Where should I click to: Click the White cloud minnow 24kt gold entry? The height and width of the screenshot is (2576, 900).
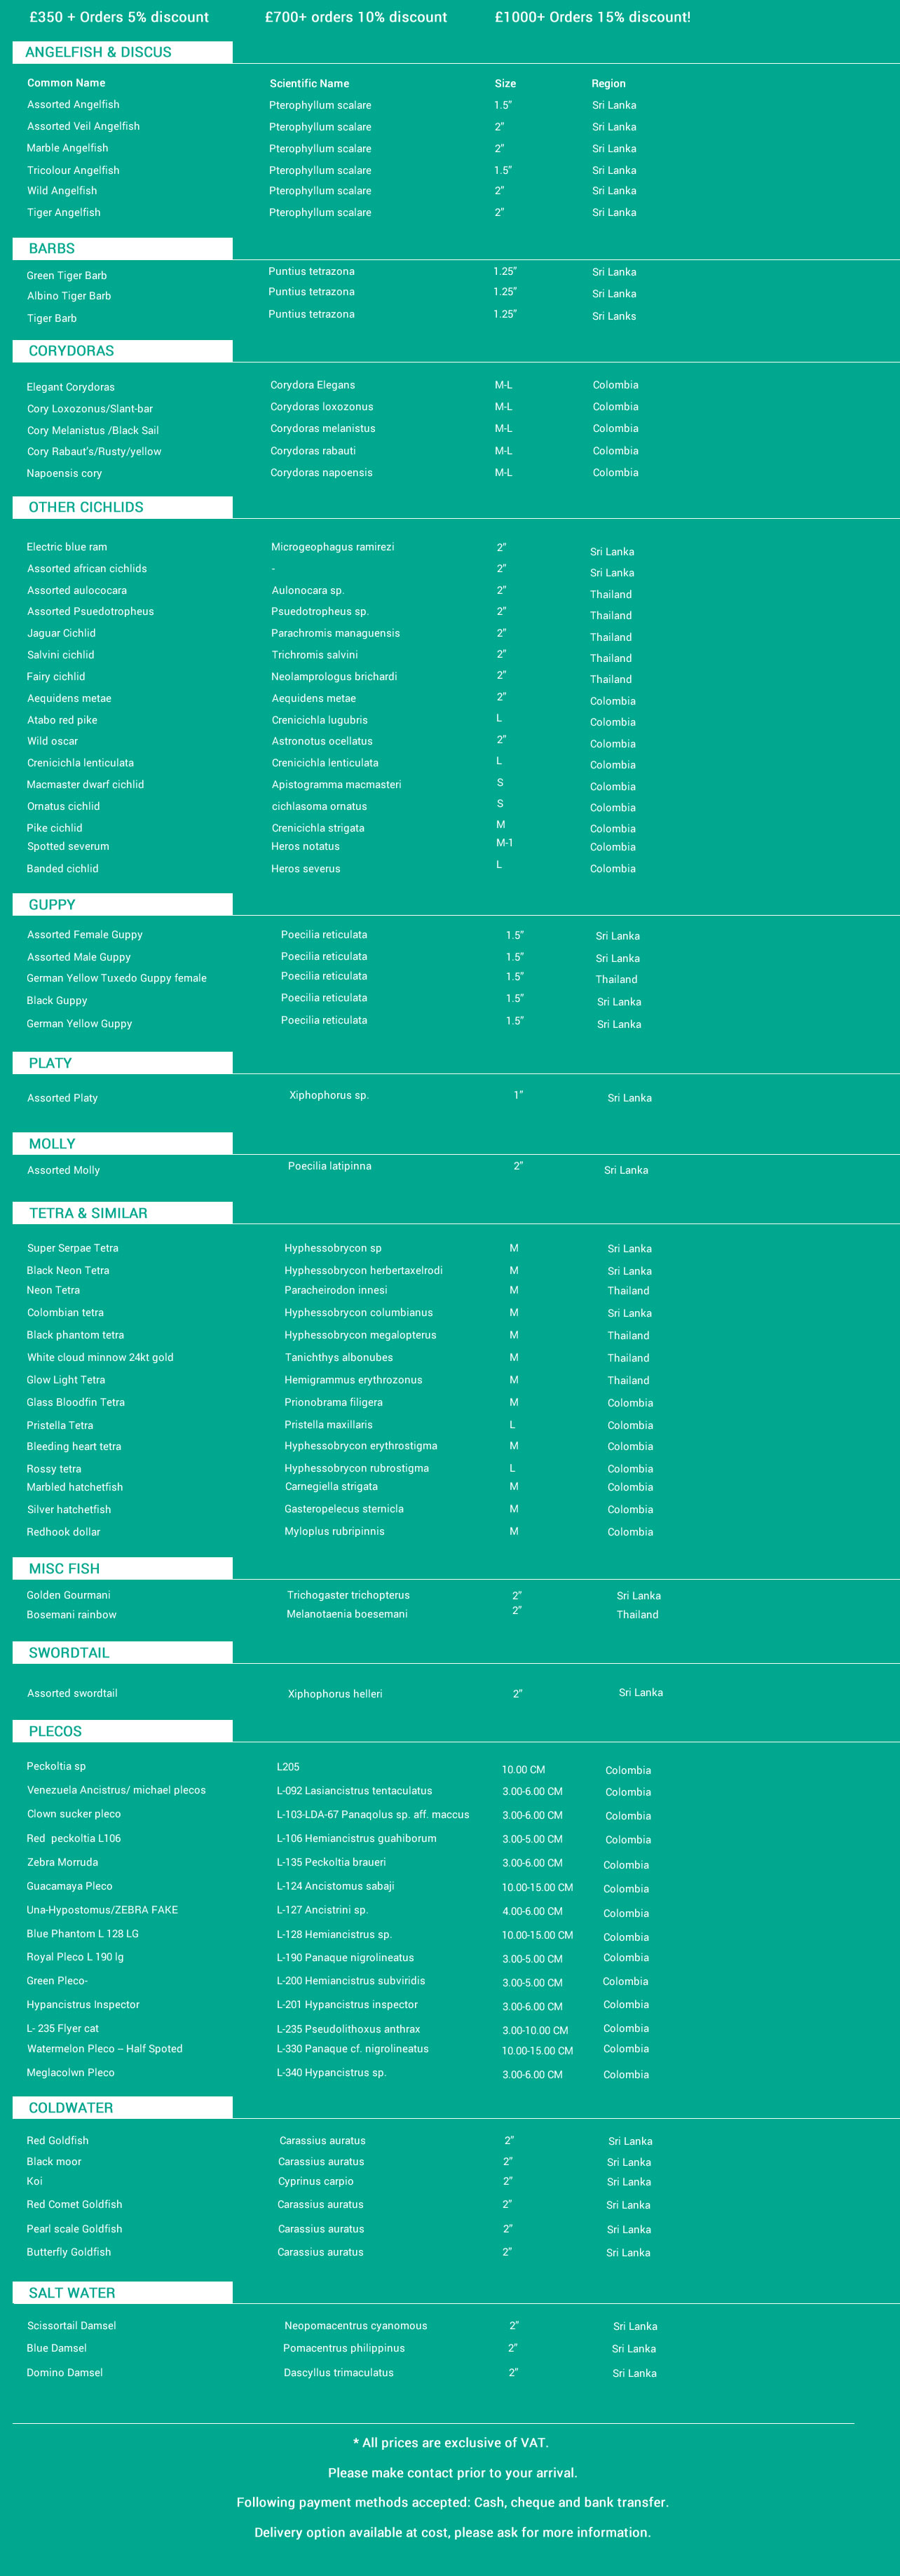(100, 1357)
